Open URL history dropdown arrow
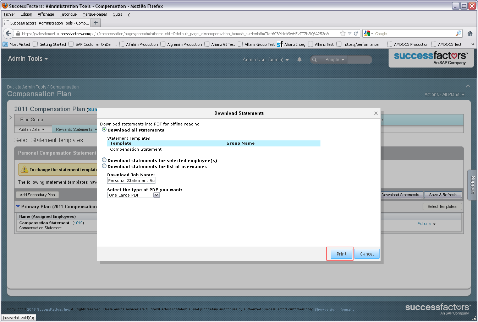Image resolution: width=478 pixels, height=322 pixels. tap(350, 33)
